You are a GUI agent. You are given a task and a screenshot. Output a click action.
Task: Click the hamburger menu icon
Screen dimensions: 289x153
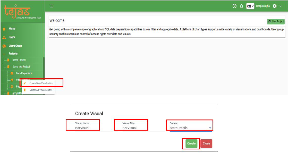click(51, 6)
